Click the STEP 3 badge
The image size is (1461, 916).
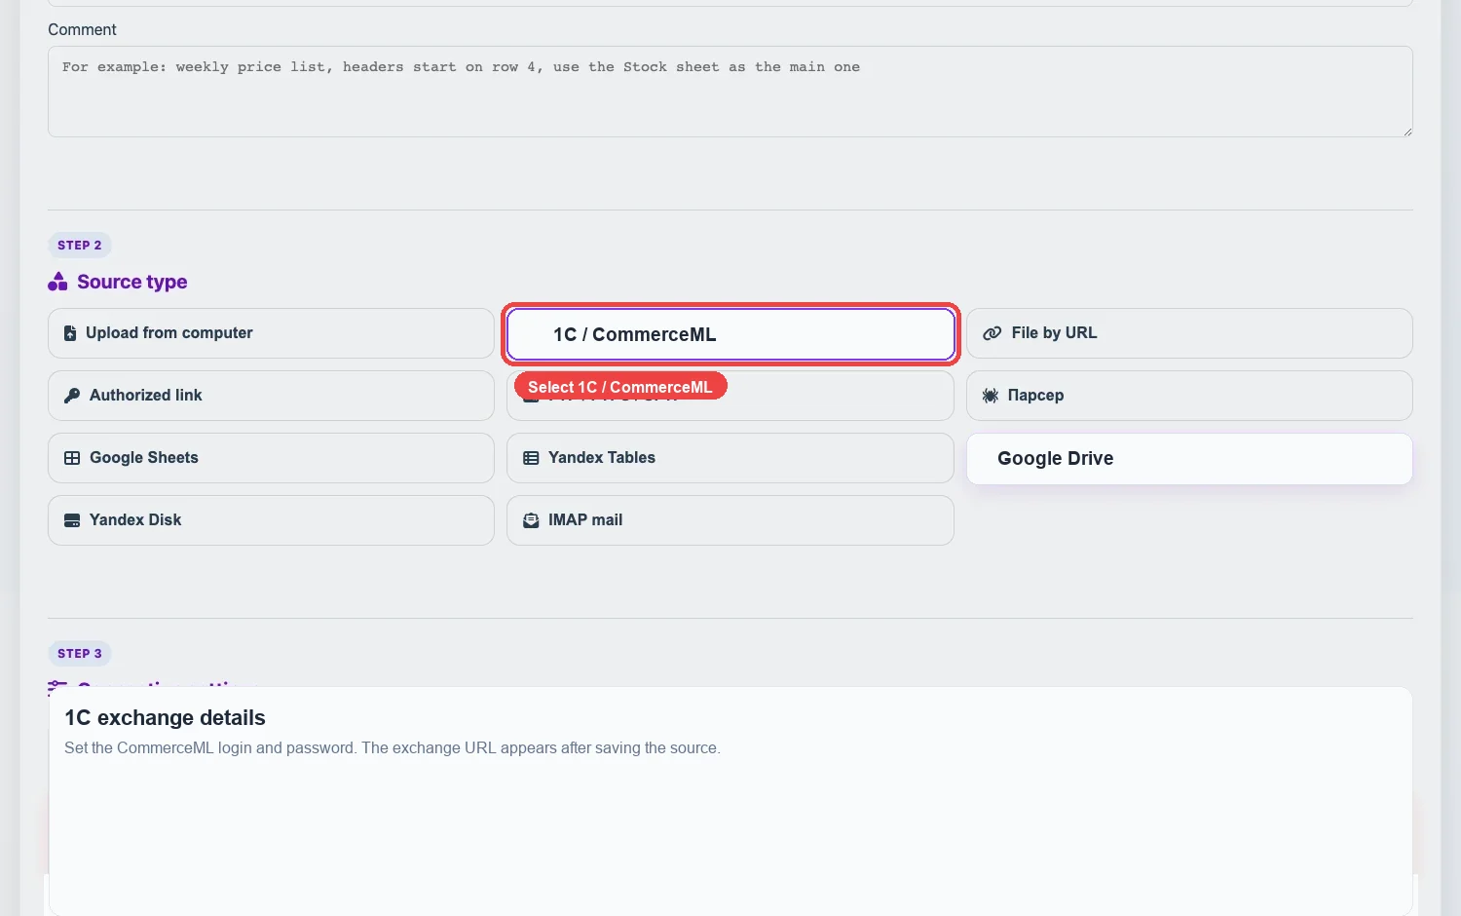coord(80,654)
